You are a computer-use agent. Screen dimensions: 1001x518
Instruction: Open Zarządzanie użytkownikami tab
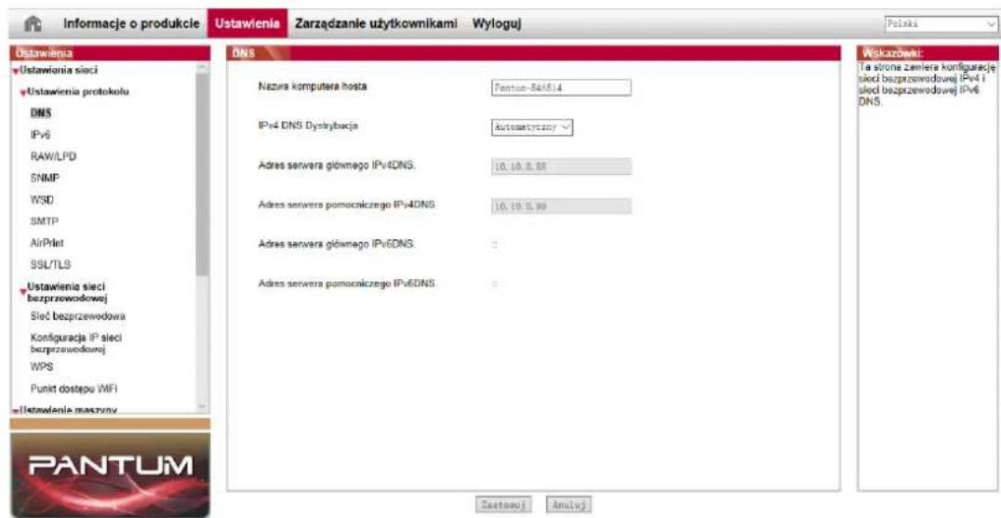[376, 23]
